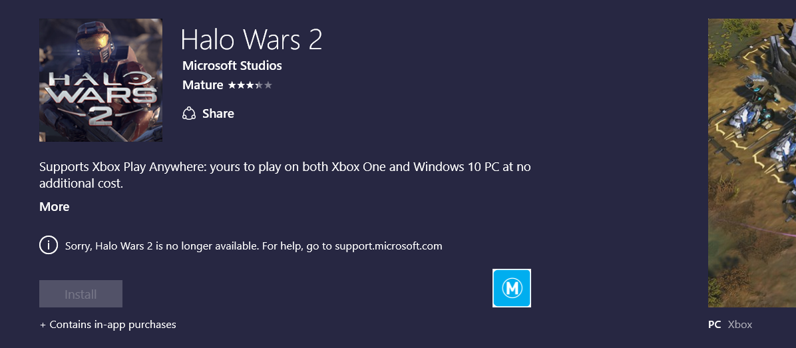Click the Halo Wars 2 cover art
The image size is (796, 348).
(101, 80)
